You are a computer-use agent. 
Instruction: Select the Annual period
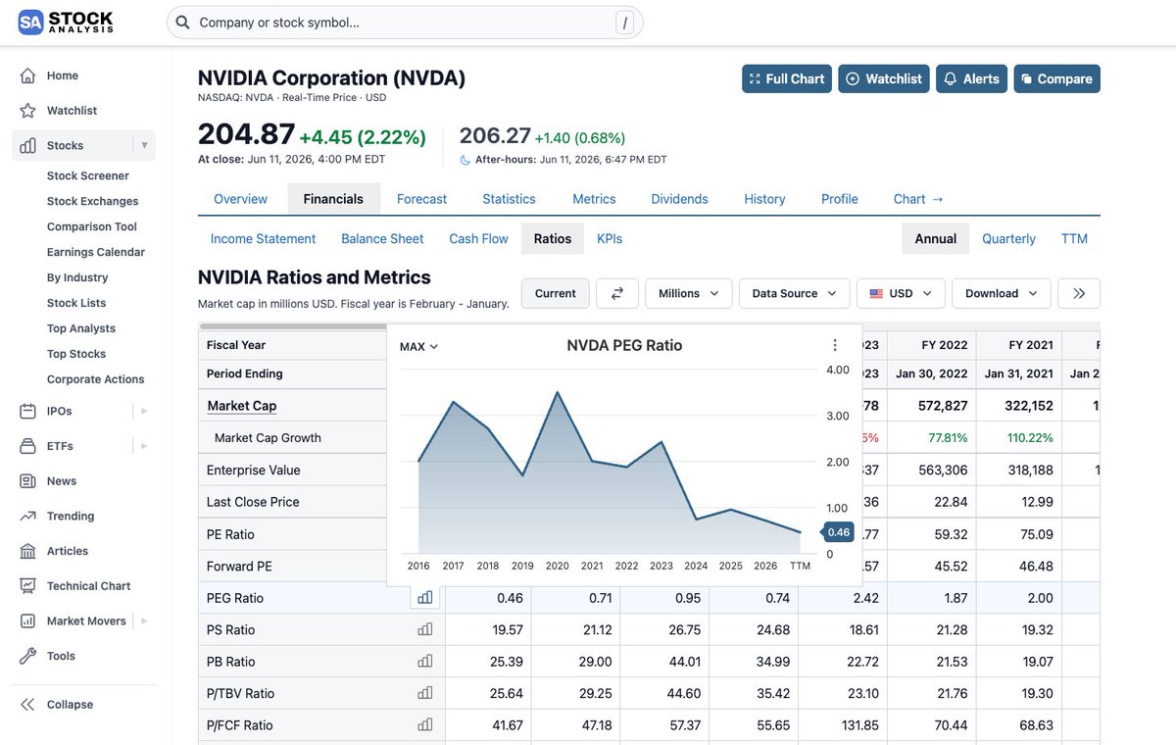pos(936,238)
